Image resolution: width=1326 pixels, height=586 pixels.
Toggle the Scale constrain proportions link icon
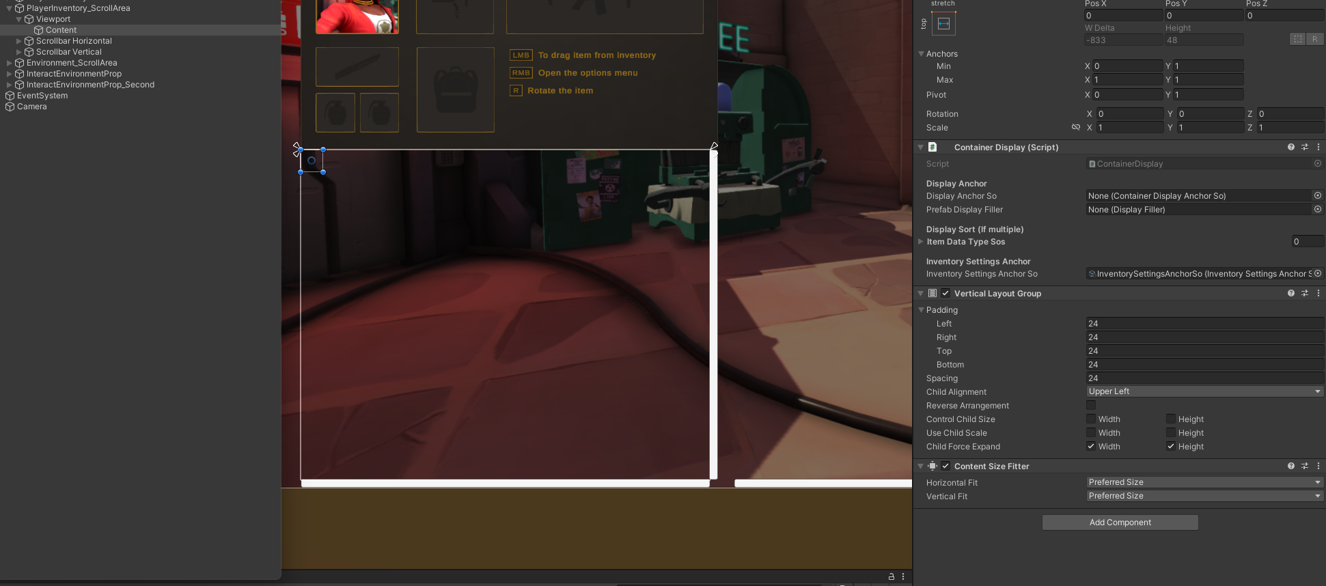coord(1076,128)
